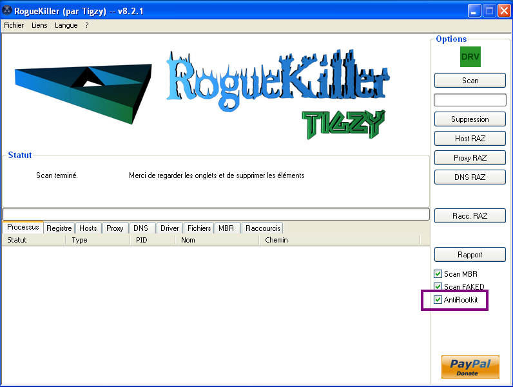
Task: Switch to the Fichiers tab
Action: 199,228
